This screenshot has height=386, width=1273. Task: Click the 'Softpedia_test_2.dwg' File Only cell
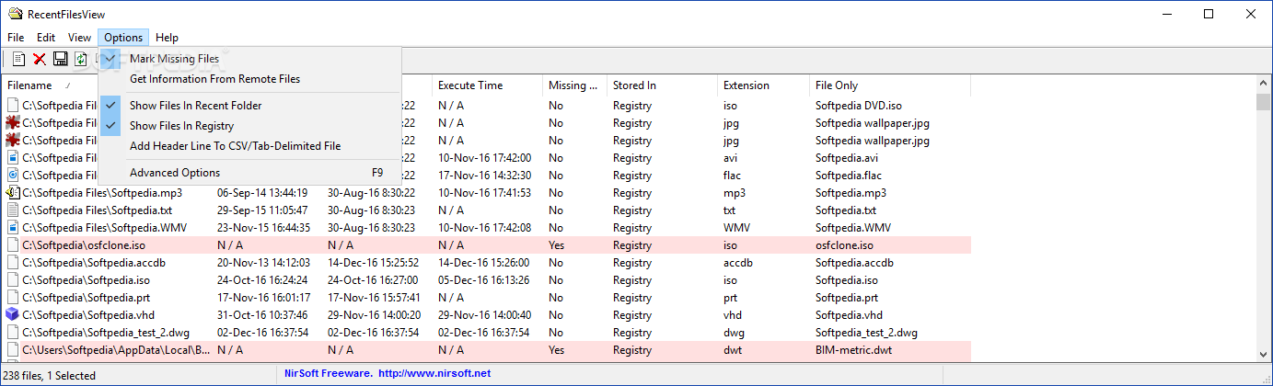point(866,333)
